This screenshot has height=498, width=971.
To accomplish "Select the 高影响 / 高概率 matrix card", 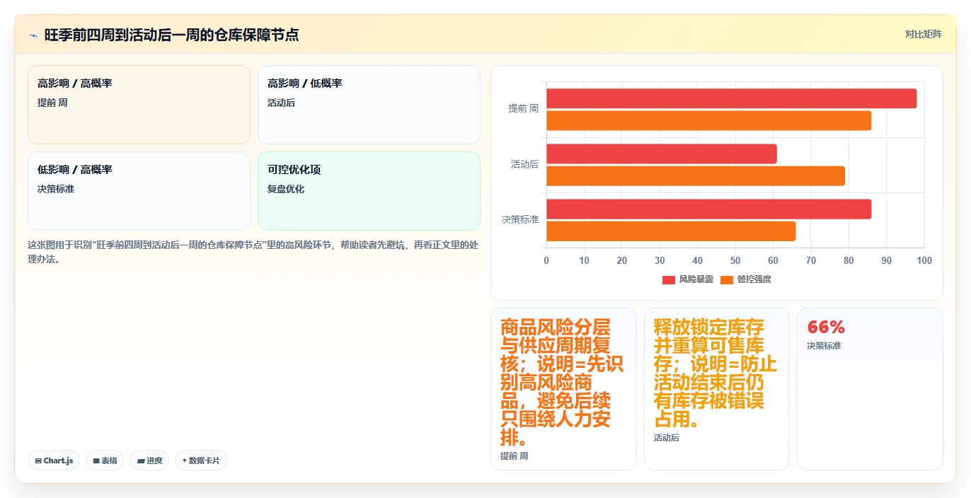I will point(139,105).
